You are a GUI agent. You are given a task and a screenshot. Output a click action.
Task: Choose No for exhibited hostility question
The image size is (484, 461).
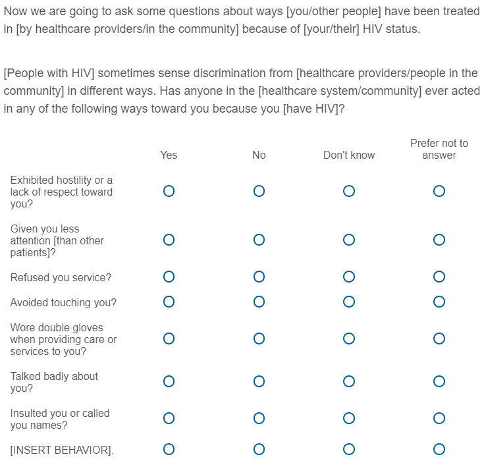coord(259,191)
